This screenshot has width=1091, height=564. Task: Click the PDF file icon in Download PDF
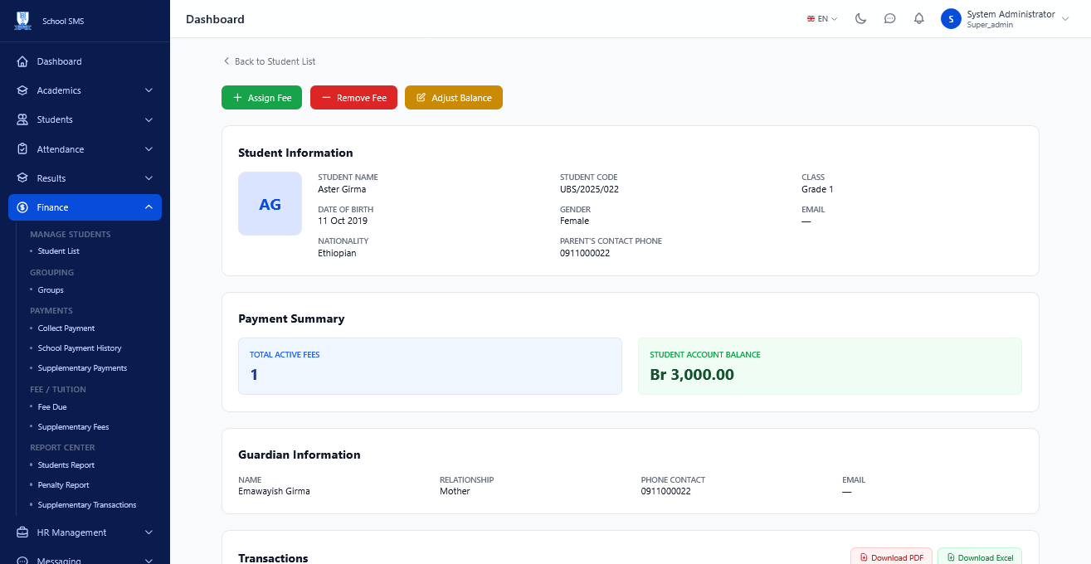[864, 558]
